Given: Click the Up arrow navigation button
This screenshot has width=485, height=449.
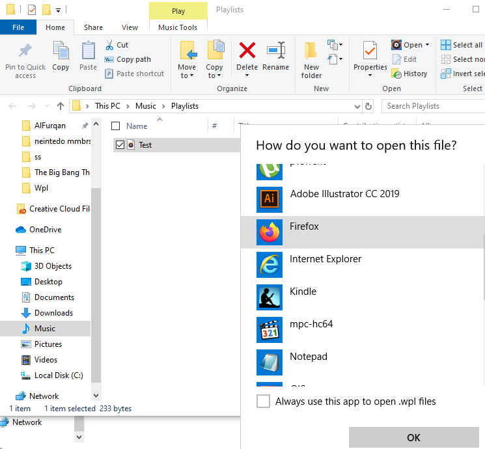Looking at the screenshot, I should pyautogui.click(x=61, y=106).
